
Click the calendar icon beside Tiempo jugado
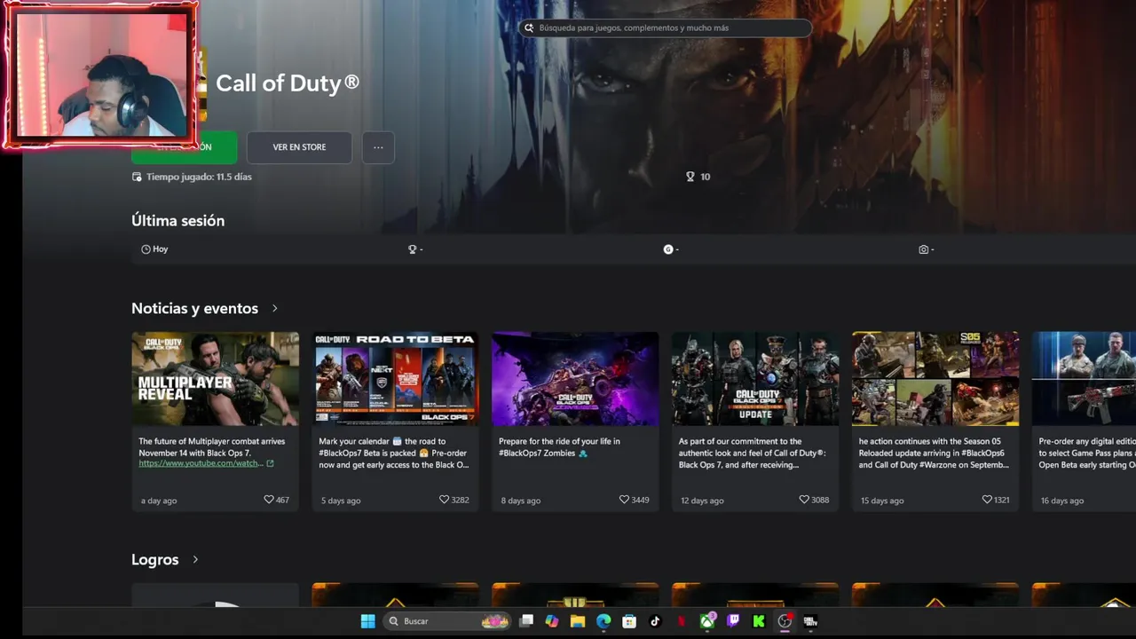point(137,177)
